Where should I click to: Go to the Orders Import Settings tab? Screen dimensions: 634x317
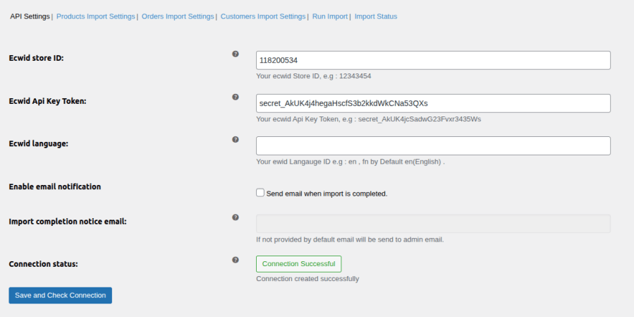click(177, 16)
